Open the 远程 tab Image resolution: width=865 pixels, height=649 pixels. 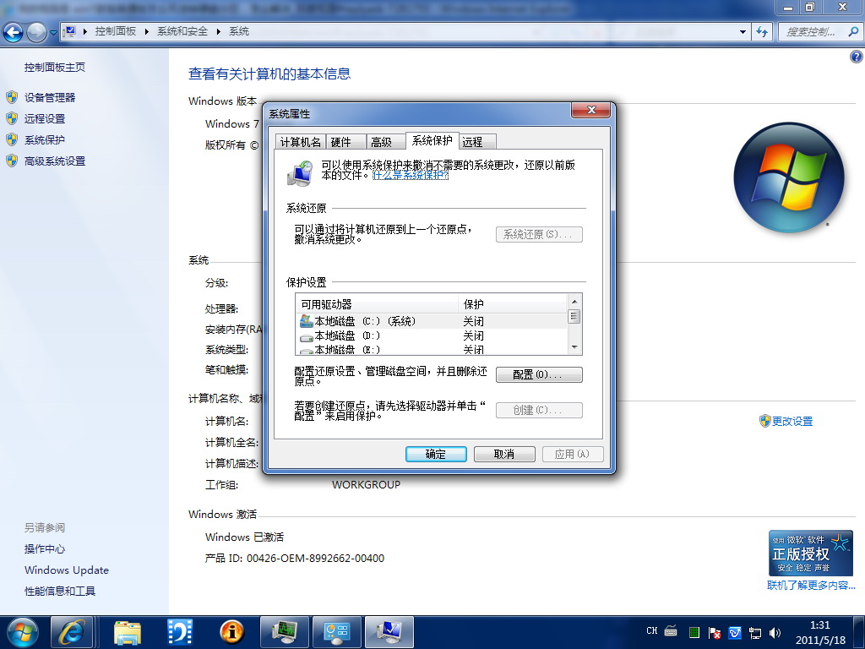tap(472, 142)
